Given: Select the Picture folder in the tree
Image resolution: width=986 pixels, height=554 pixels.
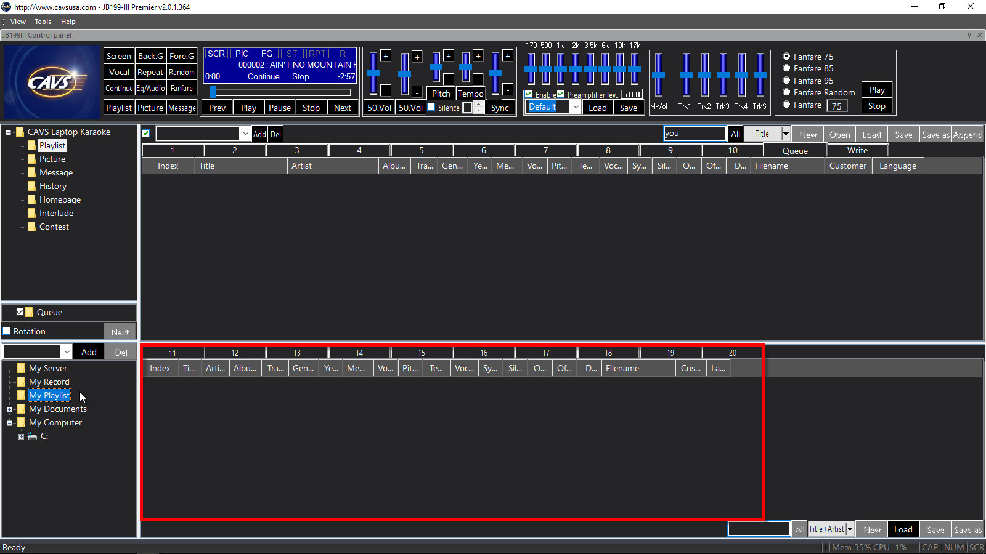Looking at the screenshot, I should tap(52, 159).
